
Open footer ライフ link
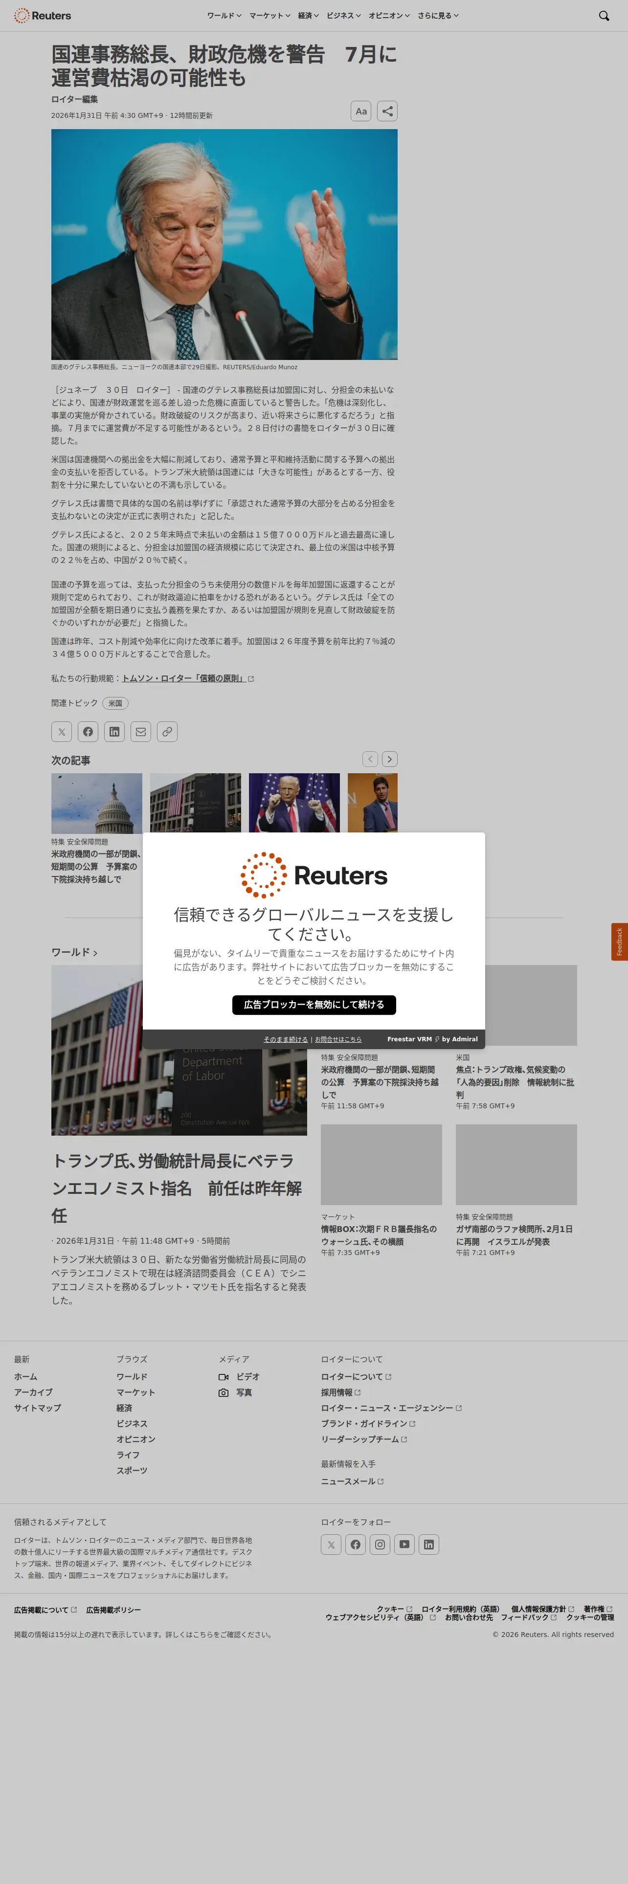[128, 1455]
